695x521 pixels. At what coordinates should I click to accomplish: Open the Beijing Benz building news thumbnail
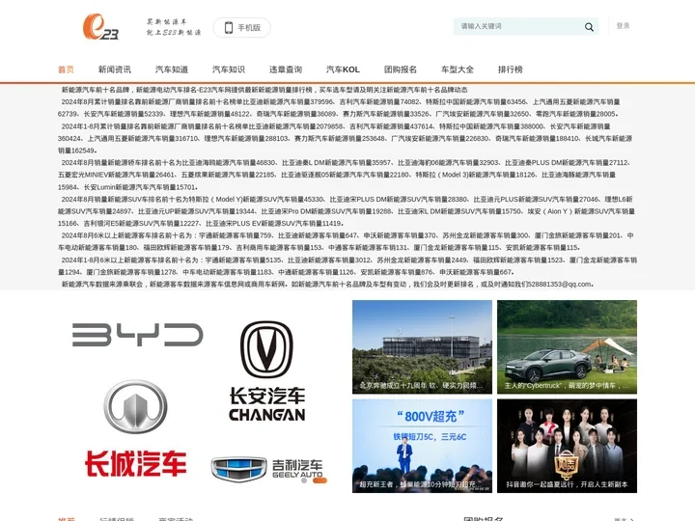(422, 347)
